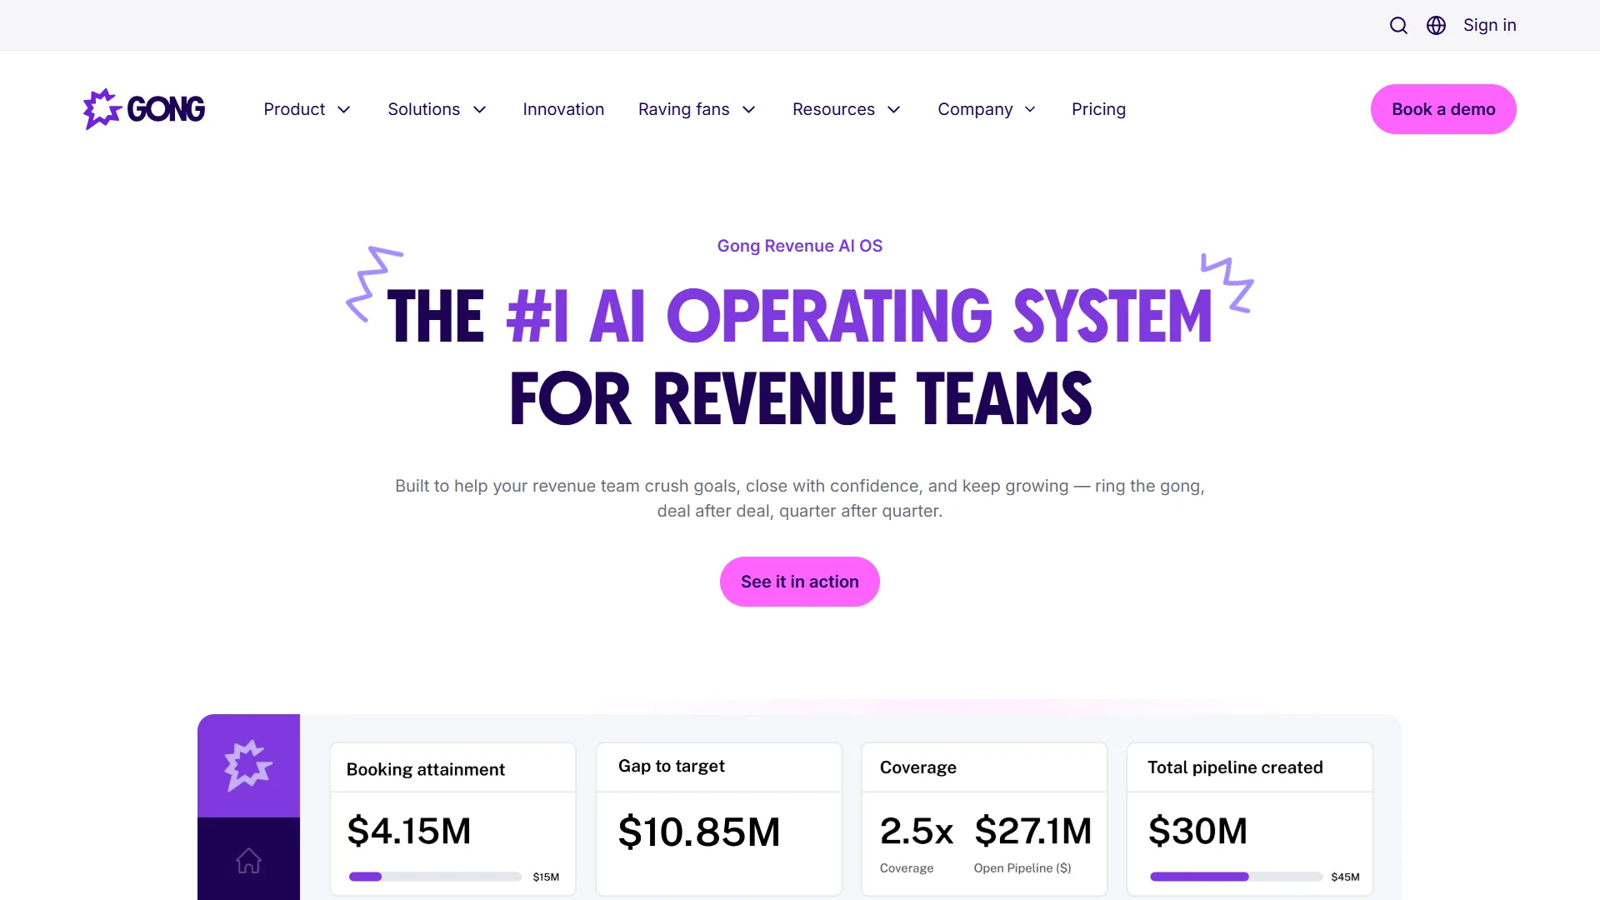Open the search icon in top bar
The width and height of the screenshot is (1600, 900).
pyautogui.click(x=1398, y=26)
